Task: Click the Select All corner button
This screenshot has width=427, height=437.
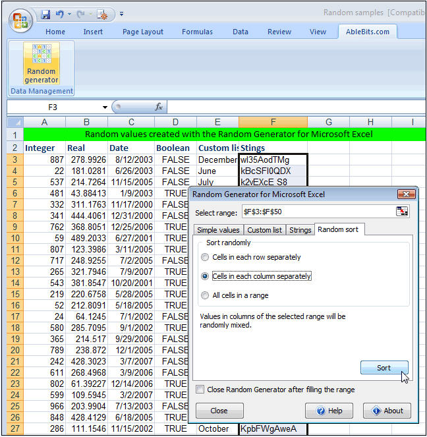Action: point(15,122)
